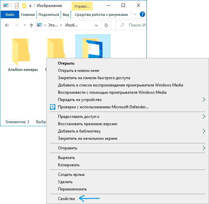
Task: Click the address bar location icon
Action: pos(39,25)
